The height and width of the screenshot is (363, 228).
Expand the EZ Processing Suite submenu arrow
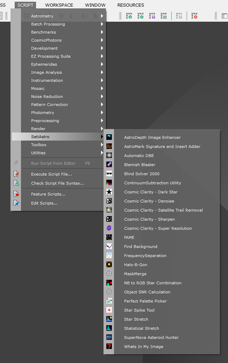(x=102, y=56)
